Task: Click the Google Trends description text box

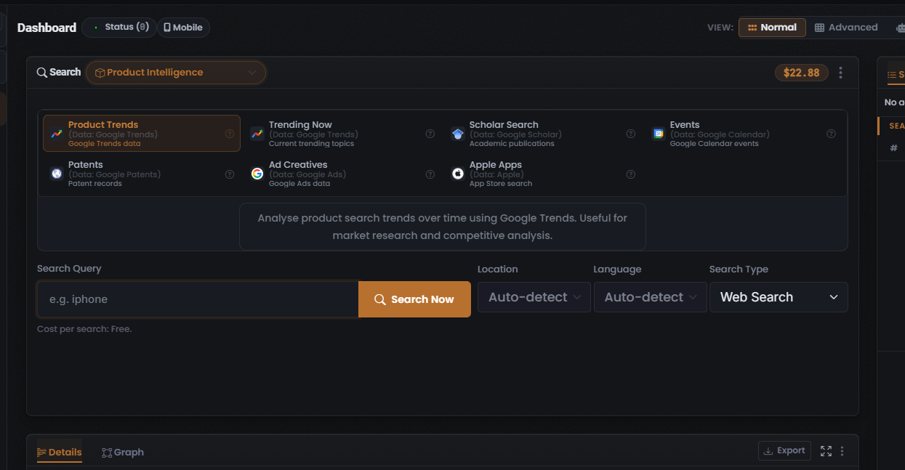Action: point(443,227)
